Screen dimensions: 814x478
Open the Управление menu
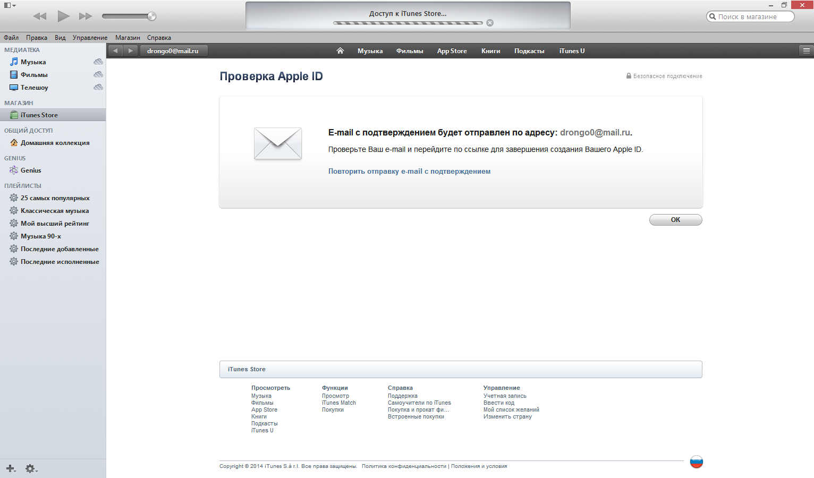(x=90, y=38)
